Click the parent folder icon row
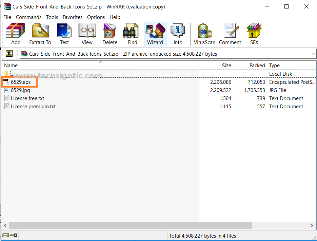Image resolution: width=317 pixels, height=241 pixels. click(x=6, y=74)
